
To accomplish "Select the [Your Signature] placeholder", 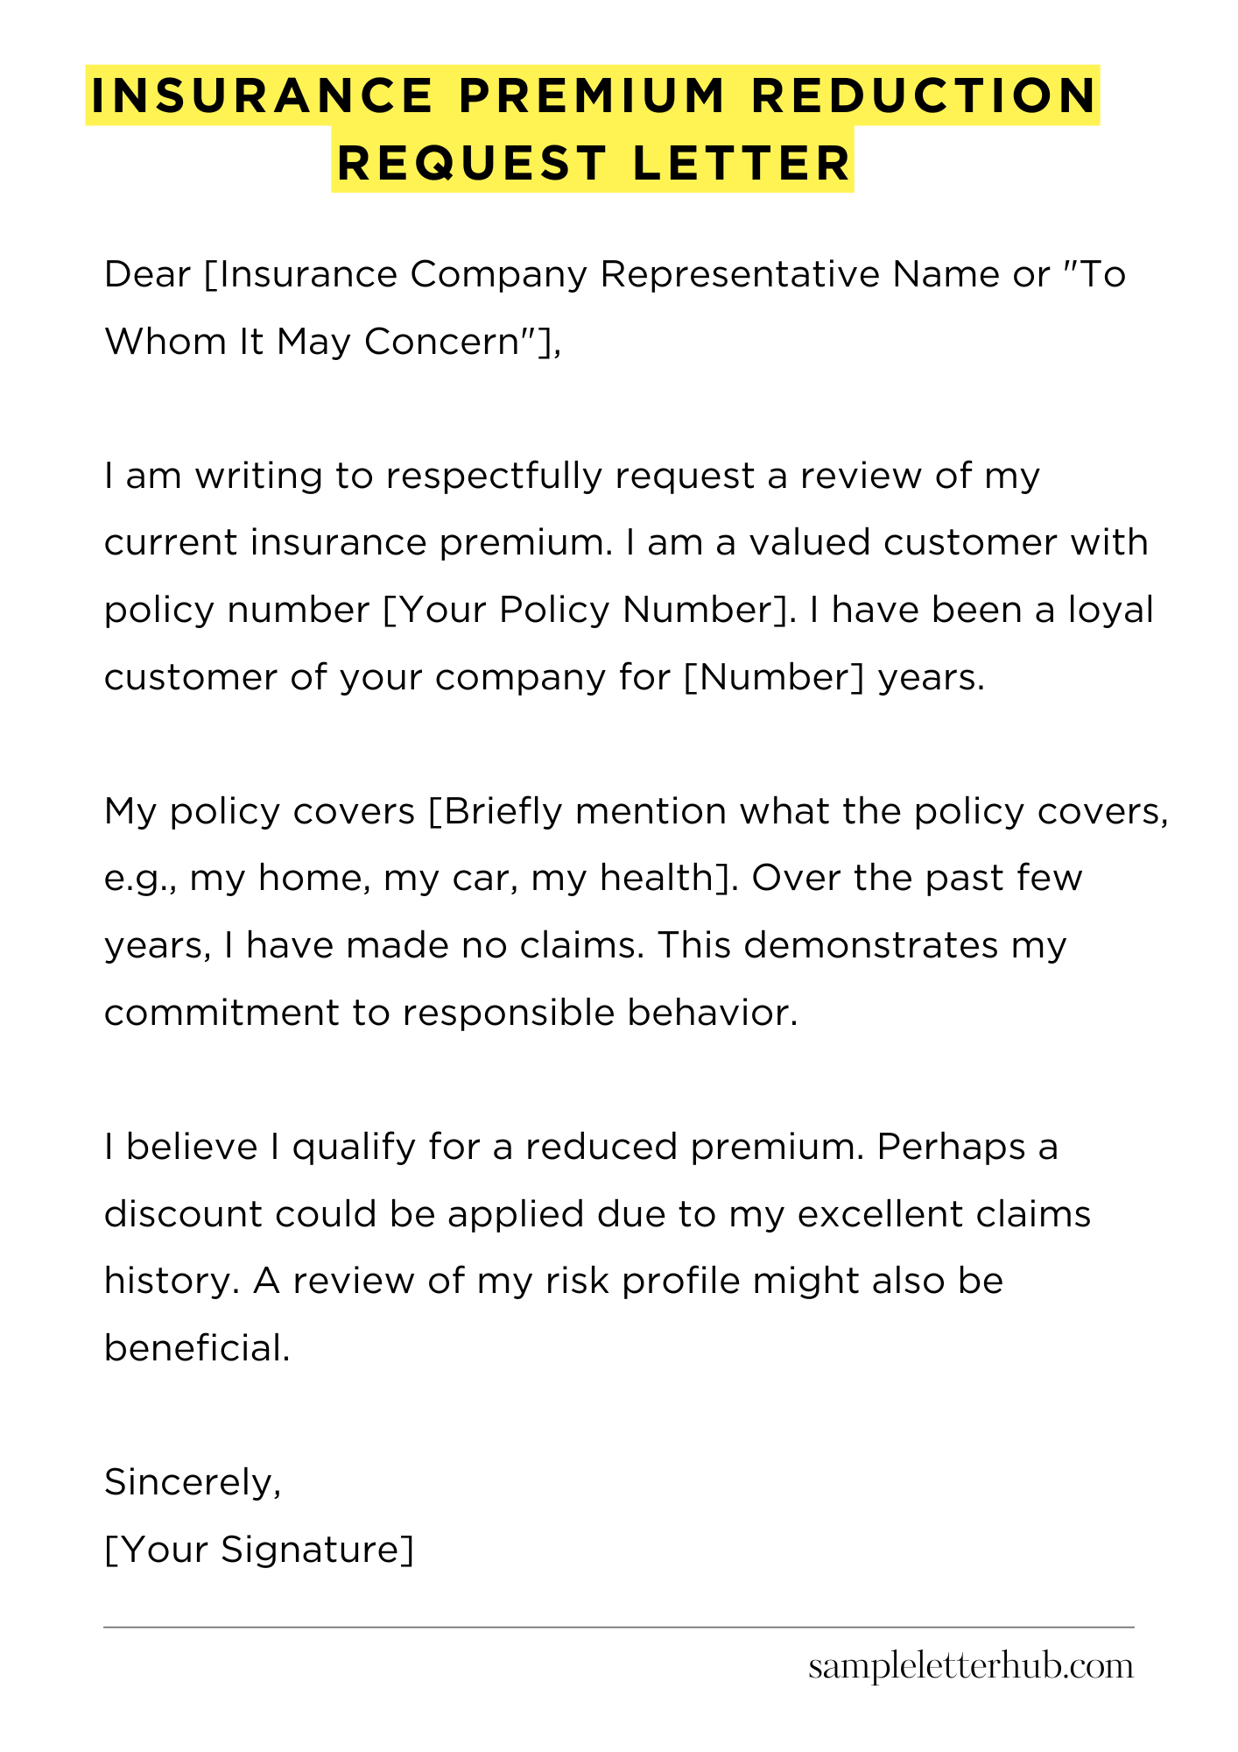I will coord(258,1549).
